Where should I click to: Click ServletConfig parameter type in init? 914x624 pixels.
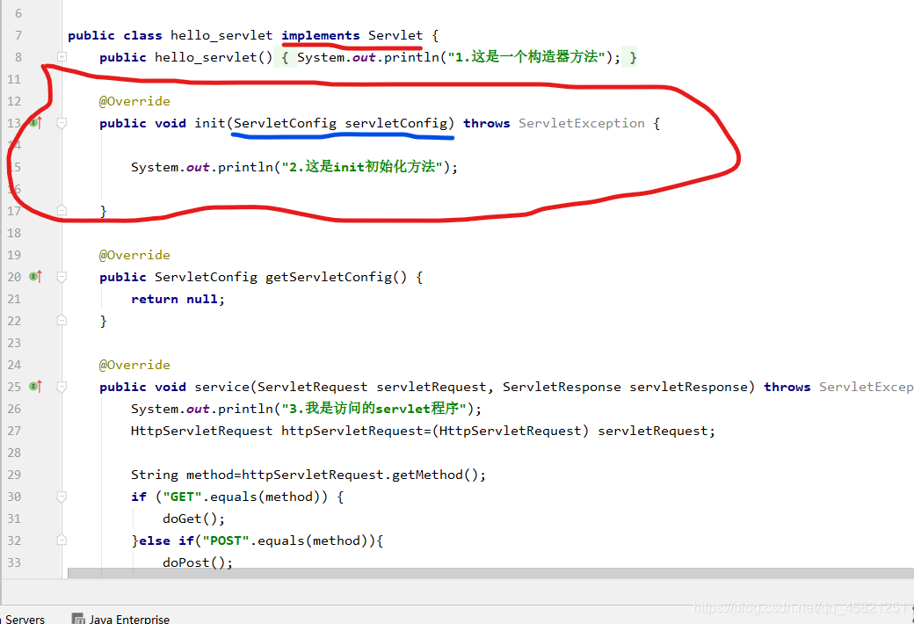[x=285, y=124]
